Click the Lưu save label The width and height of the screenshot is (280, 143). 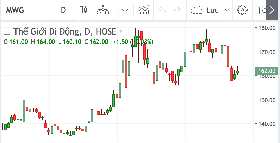pos(212,10)
